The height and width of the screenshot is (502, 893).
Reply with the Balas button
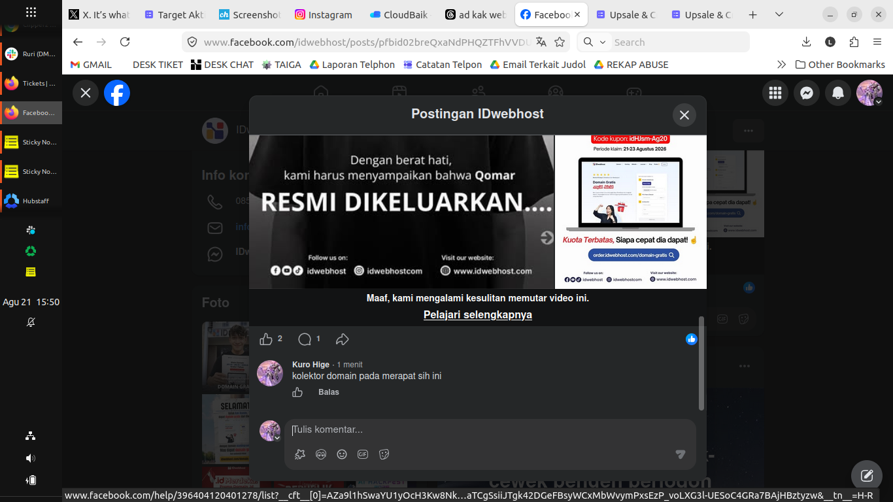[329, 392]
